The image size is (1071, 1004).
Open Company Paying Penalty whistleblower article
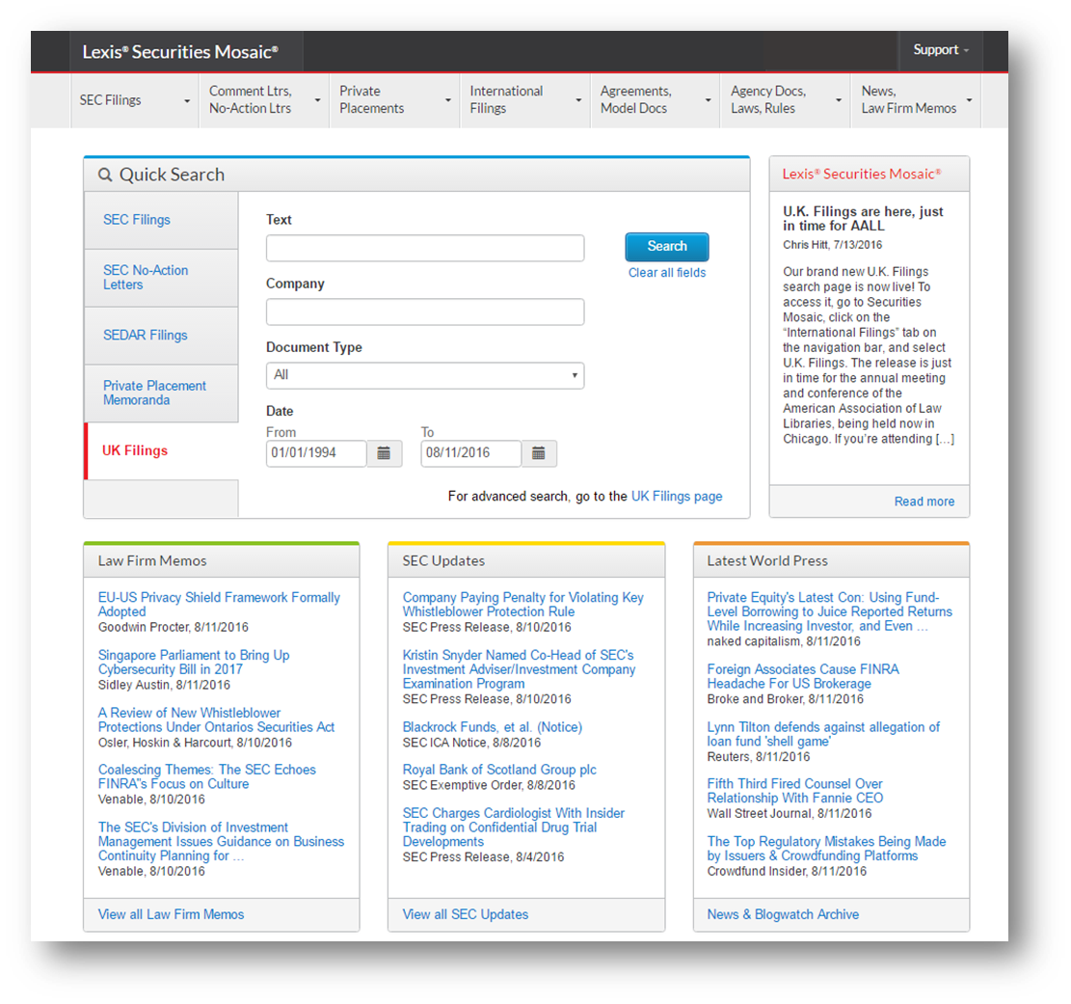pyautogui.click(x=522, y=605)
